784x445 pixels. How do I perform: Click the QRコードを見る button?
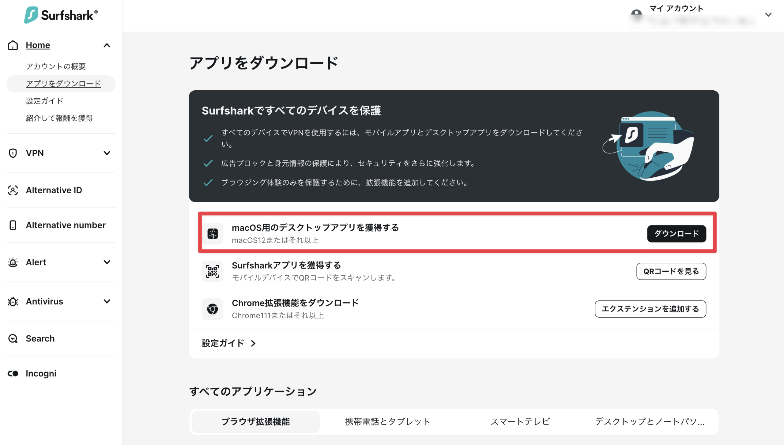(x=671, y=271)
